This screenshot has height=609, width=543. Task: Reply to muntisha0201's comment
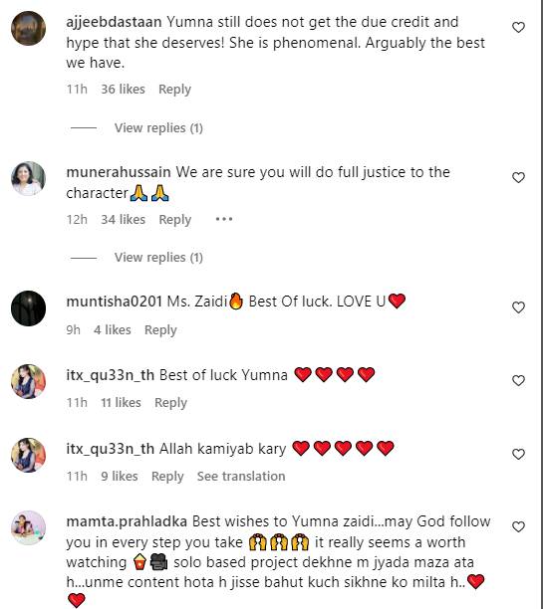point(160,330)
